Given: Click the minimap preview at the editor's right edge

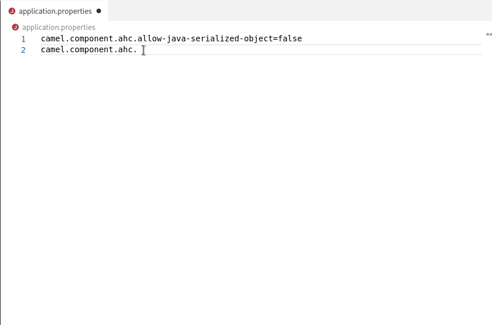Looking at the screenshot, I should click(x=489, y=34).
